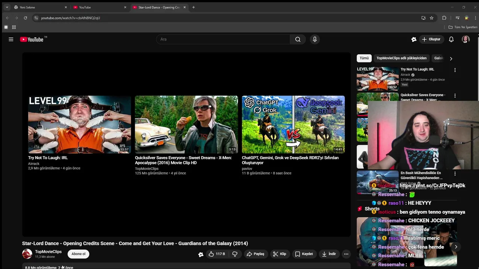This screenshot has width=479, height=269.
Task: Open a new tab with plus button
Action: (x=193, y=7)
